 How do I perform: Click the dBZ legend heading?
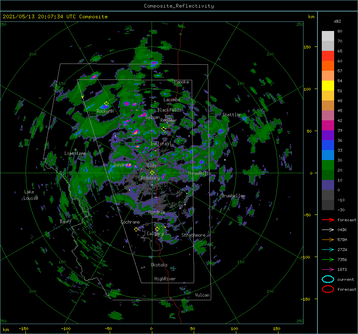click(x=337, y=21)
